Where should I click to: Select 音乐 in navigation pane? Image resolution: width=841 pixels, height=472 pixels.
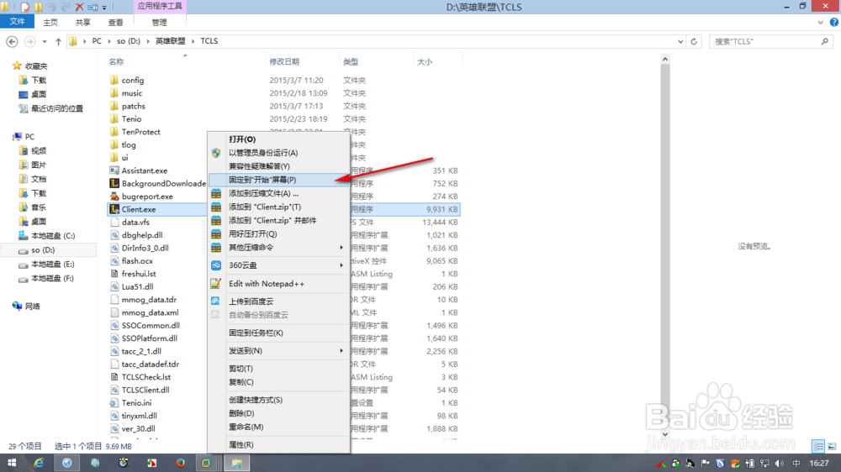[x=39, y=207]
